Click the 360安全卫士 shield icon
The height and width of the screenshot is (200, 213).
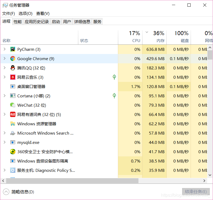13,152
